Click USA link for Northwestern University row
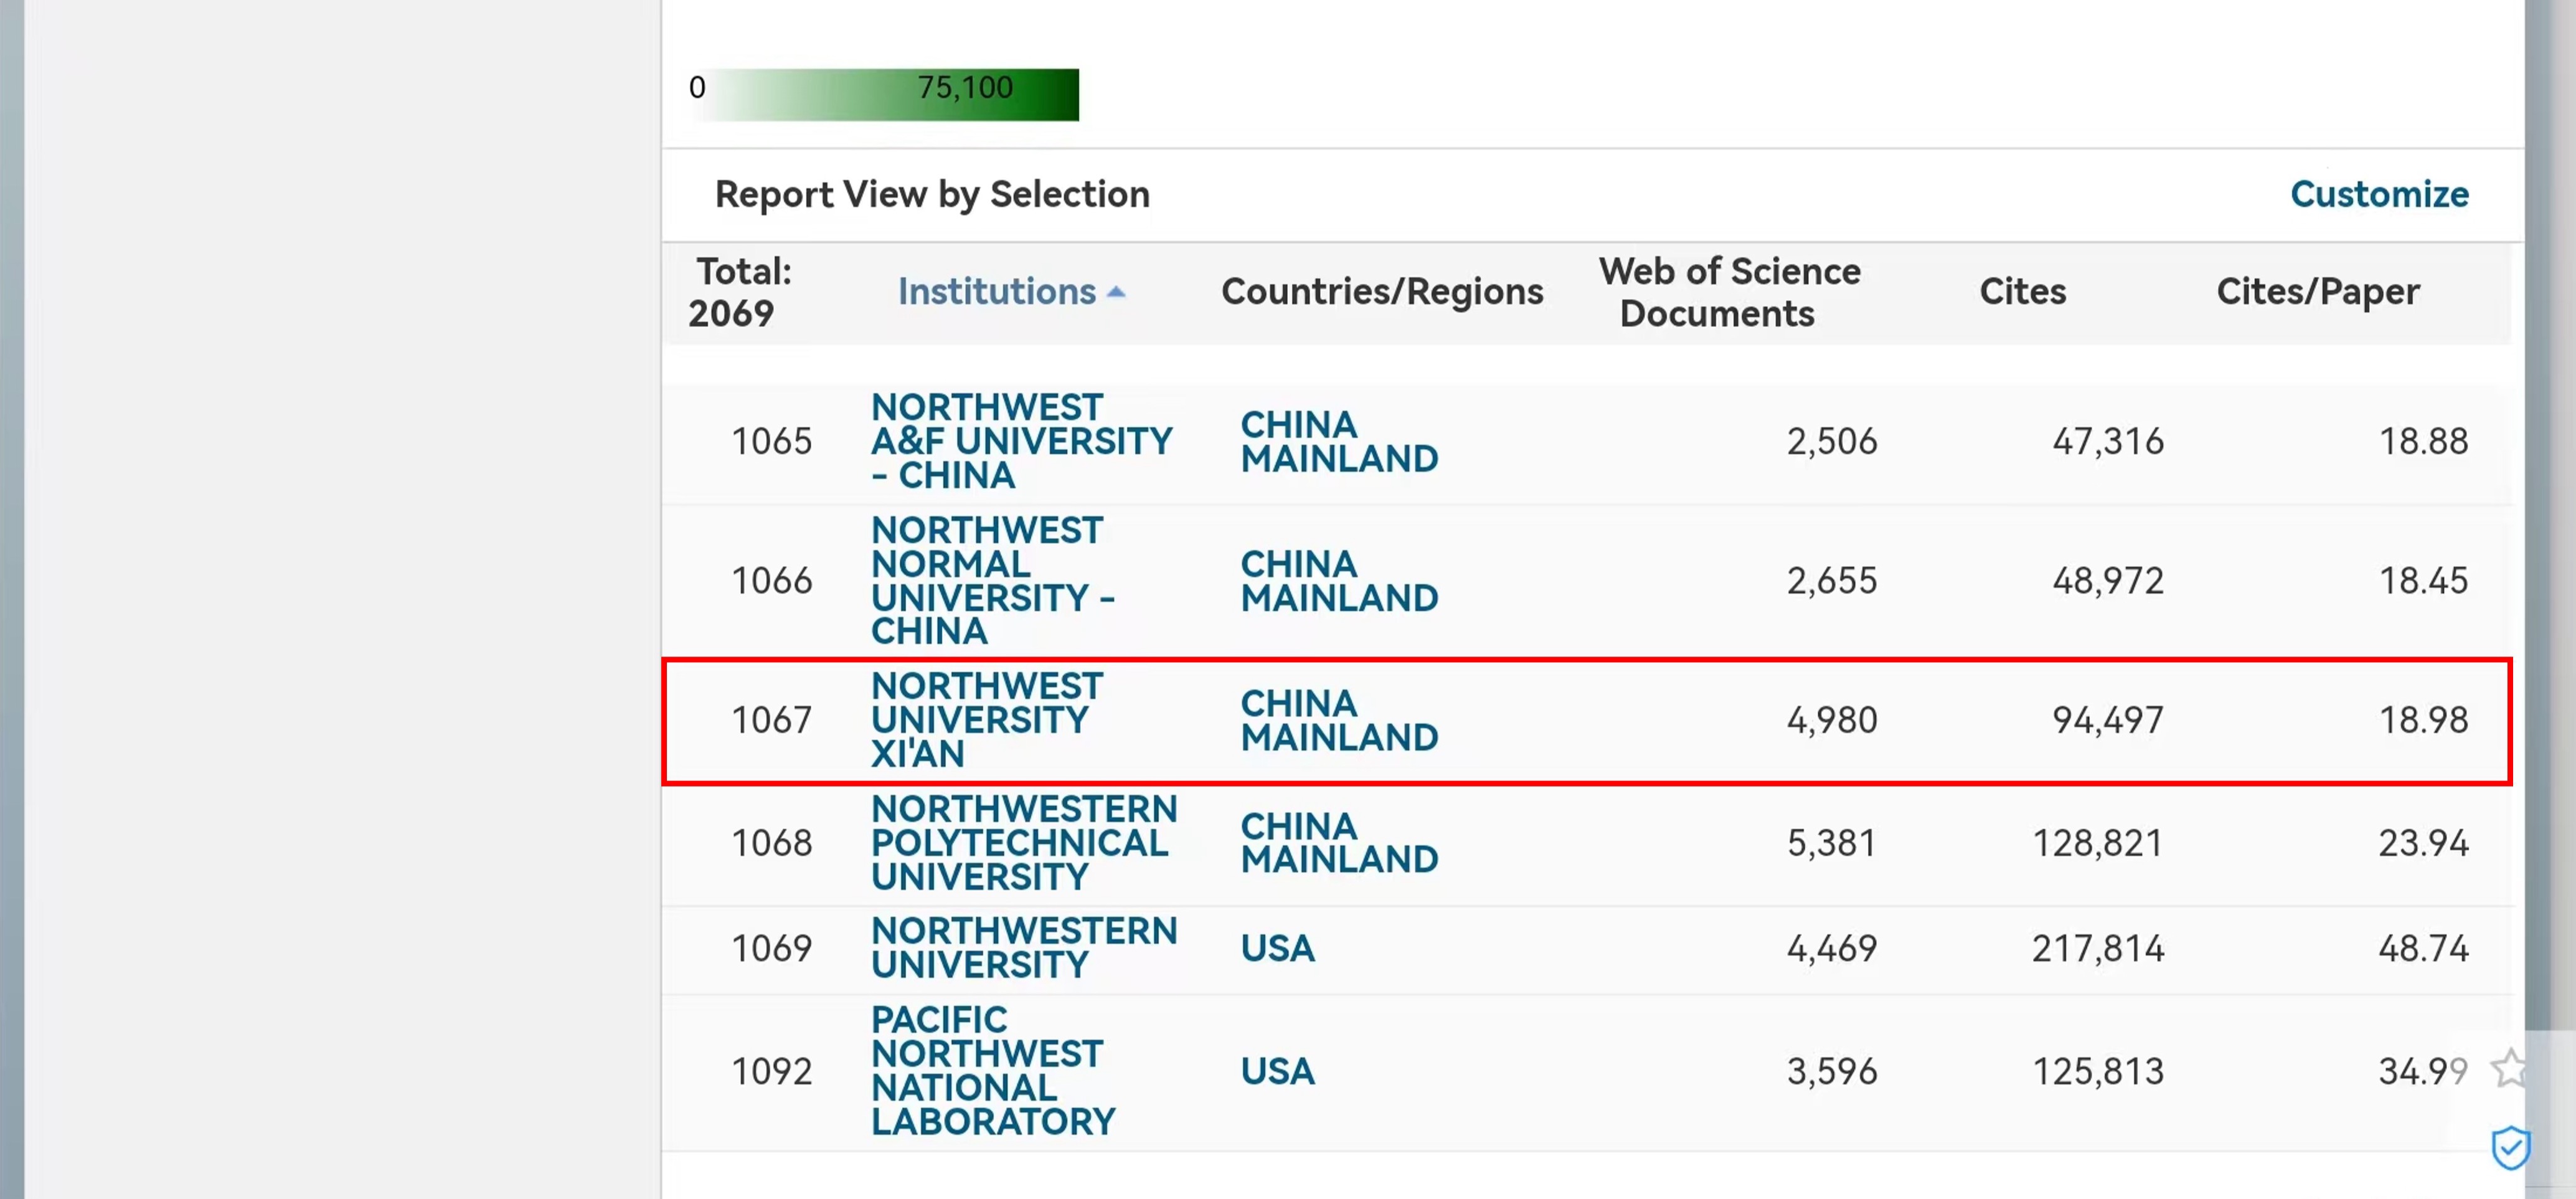Image resolution: width=2576 pixels, height=1199 pixels. (1277, 948)
